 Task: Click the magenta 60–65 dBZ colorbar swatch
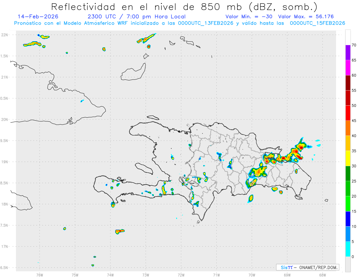click(348, 67)
